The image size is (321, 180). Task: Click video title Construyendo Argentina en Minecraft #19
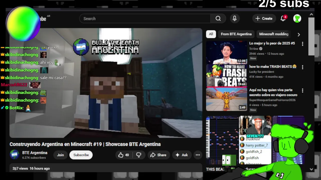coord(85,144)
